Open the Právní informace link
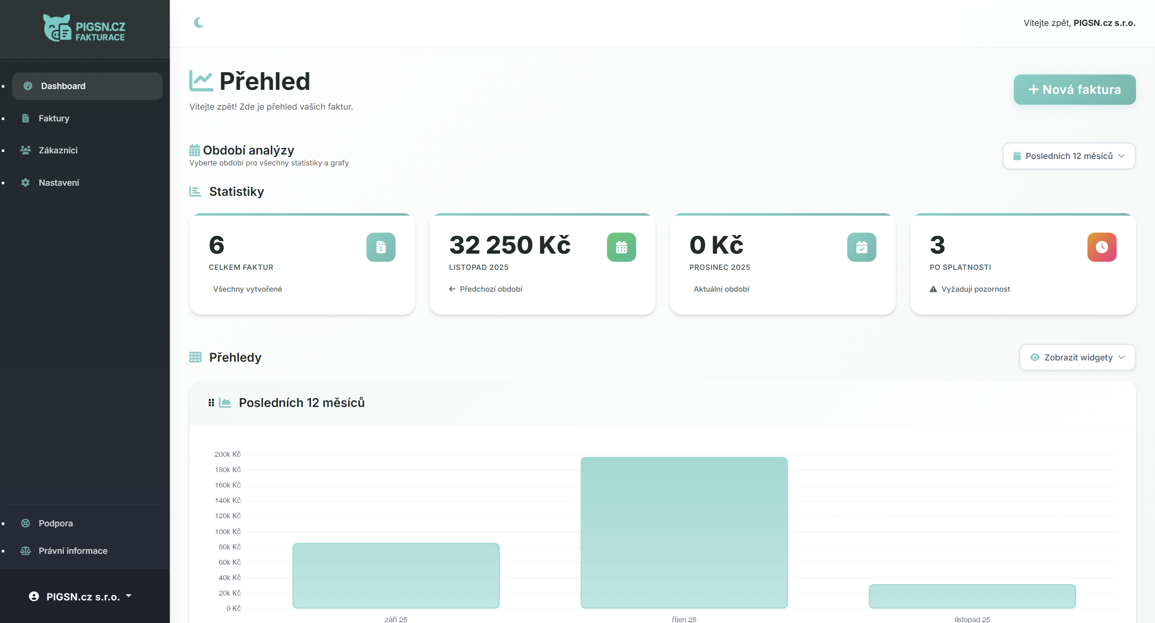 pyautogui.click(x=73, y=551)
